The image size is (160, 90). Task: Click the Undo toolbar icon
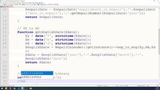point(19,4)
